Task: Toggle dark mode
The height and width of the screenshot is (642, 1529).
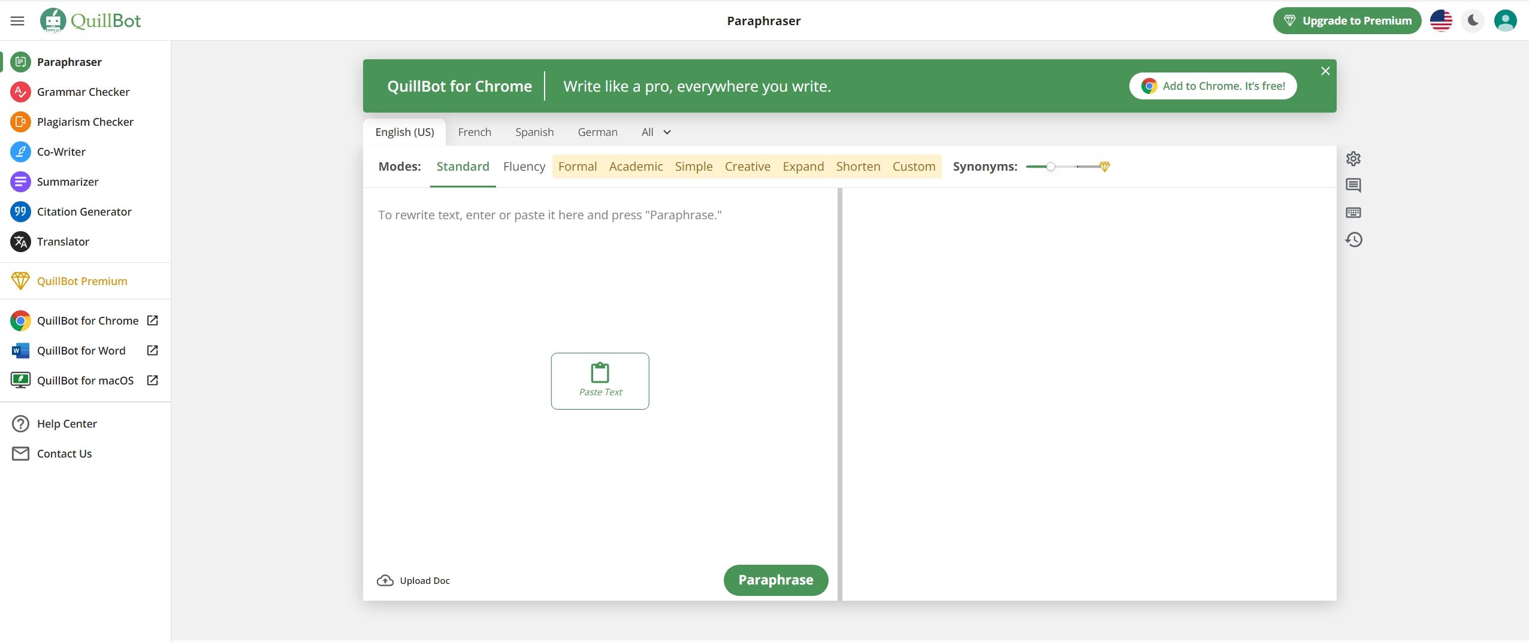Action: [x=1473, y=21]
